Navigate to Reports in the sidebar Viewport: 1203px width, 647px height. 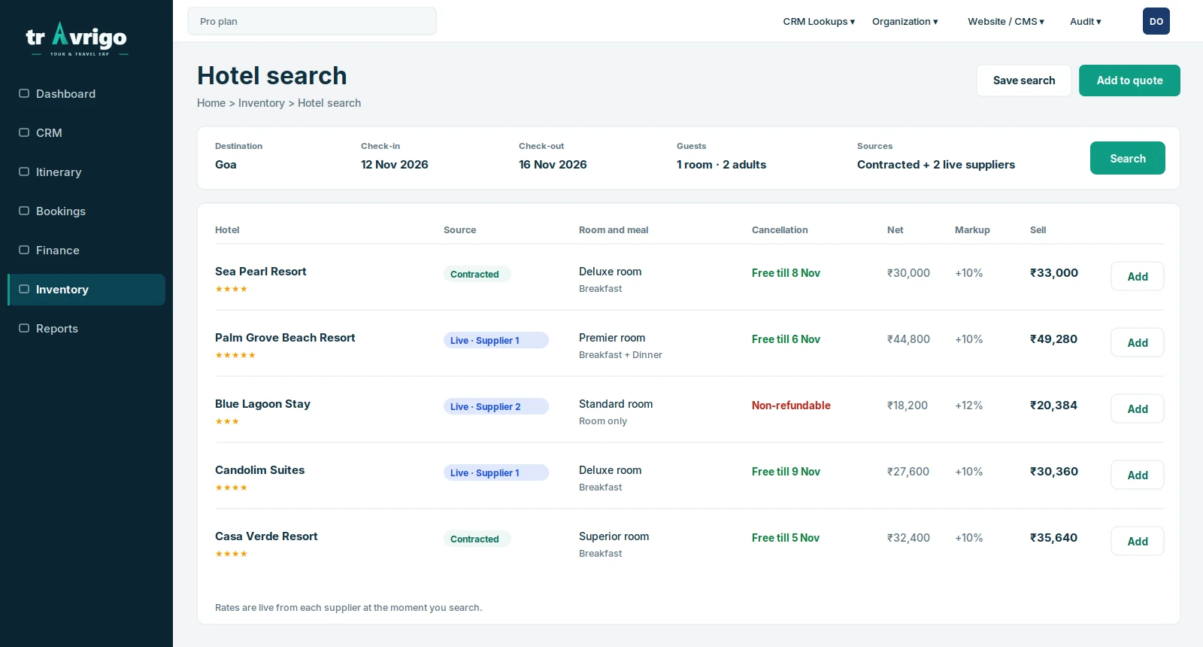[86, 329]
